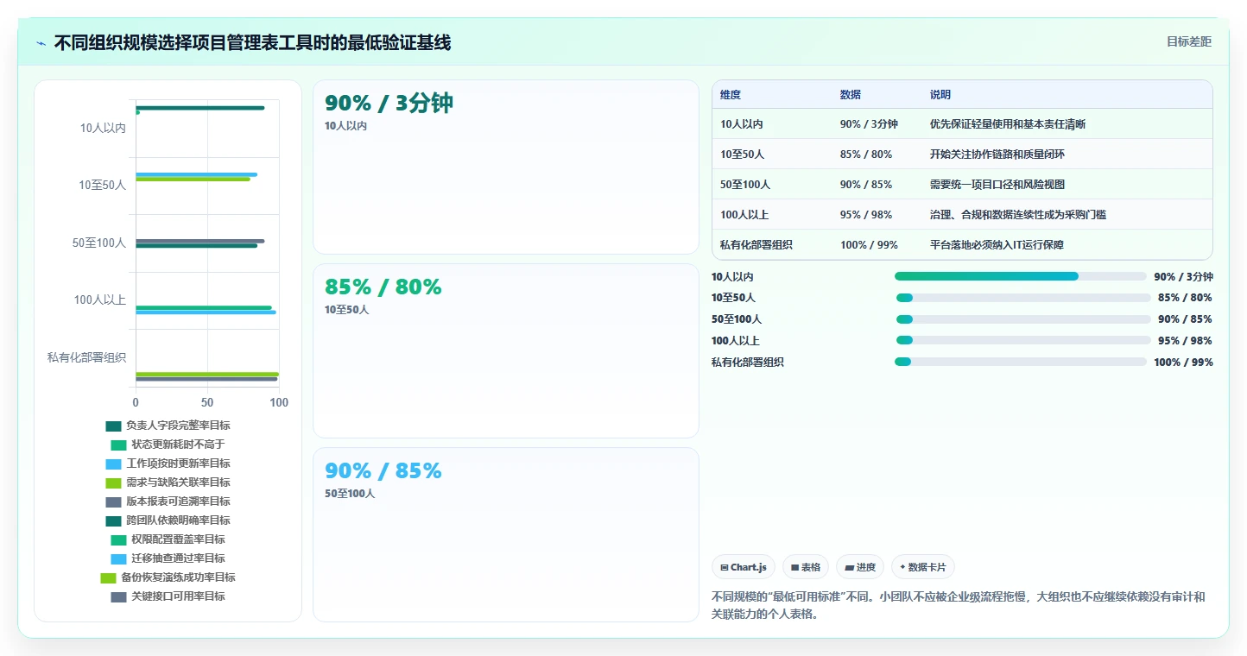This screenshot has width=1247, height=656.
Task: Click the footnote about 最低可用标准
Action: pyautogui.click(x=959, y=605)
